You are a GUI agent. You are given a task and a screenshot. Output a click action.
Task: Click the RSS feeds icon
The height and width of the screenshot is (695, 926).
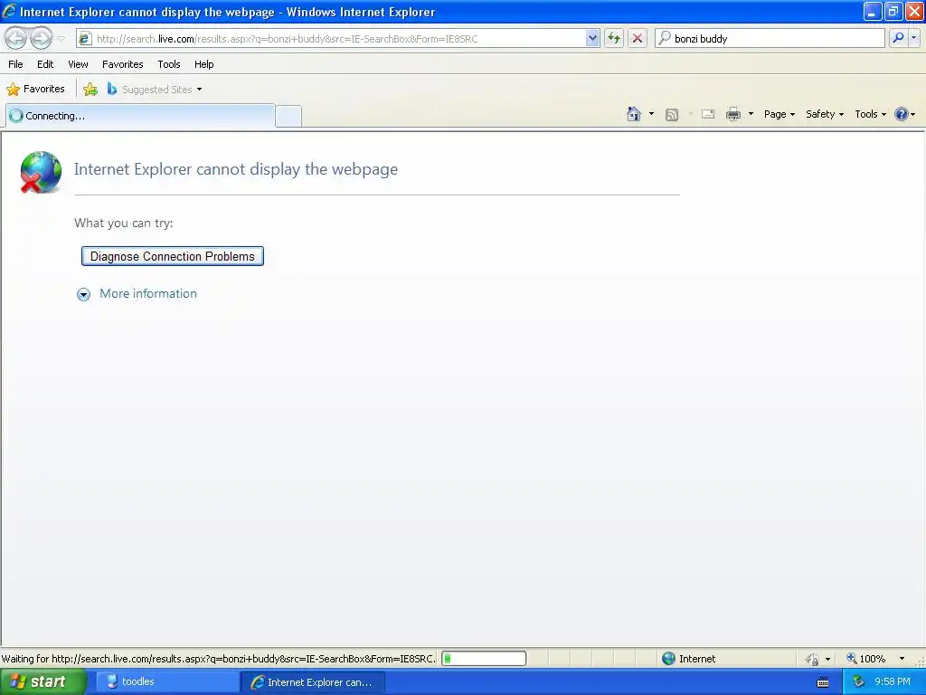[672, 115]
